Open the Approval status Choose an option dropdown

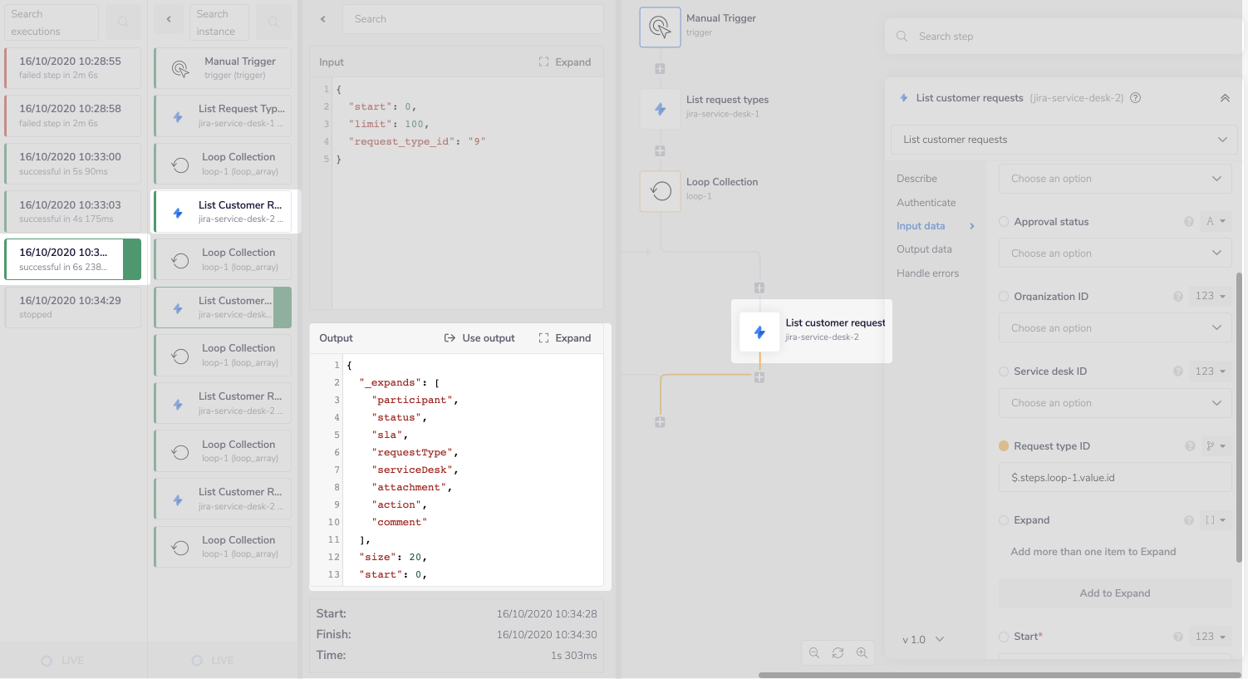tap(1115, 253)
